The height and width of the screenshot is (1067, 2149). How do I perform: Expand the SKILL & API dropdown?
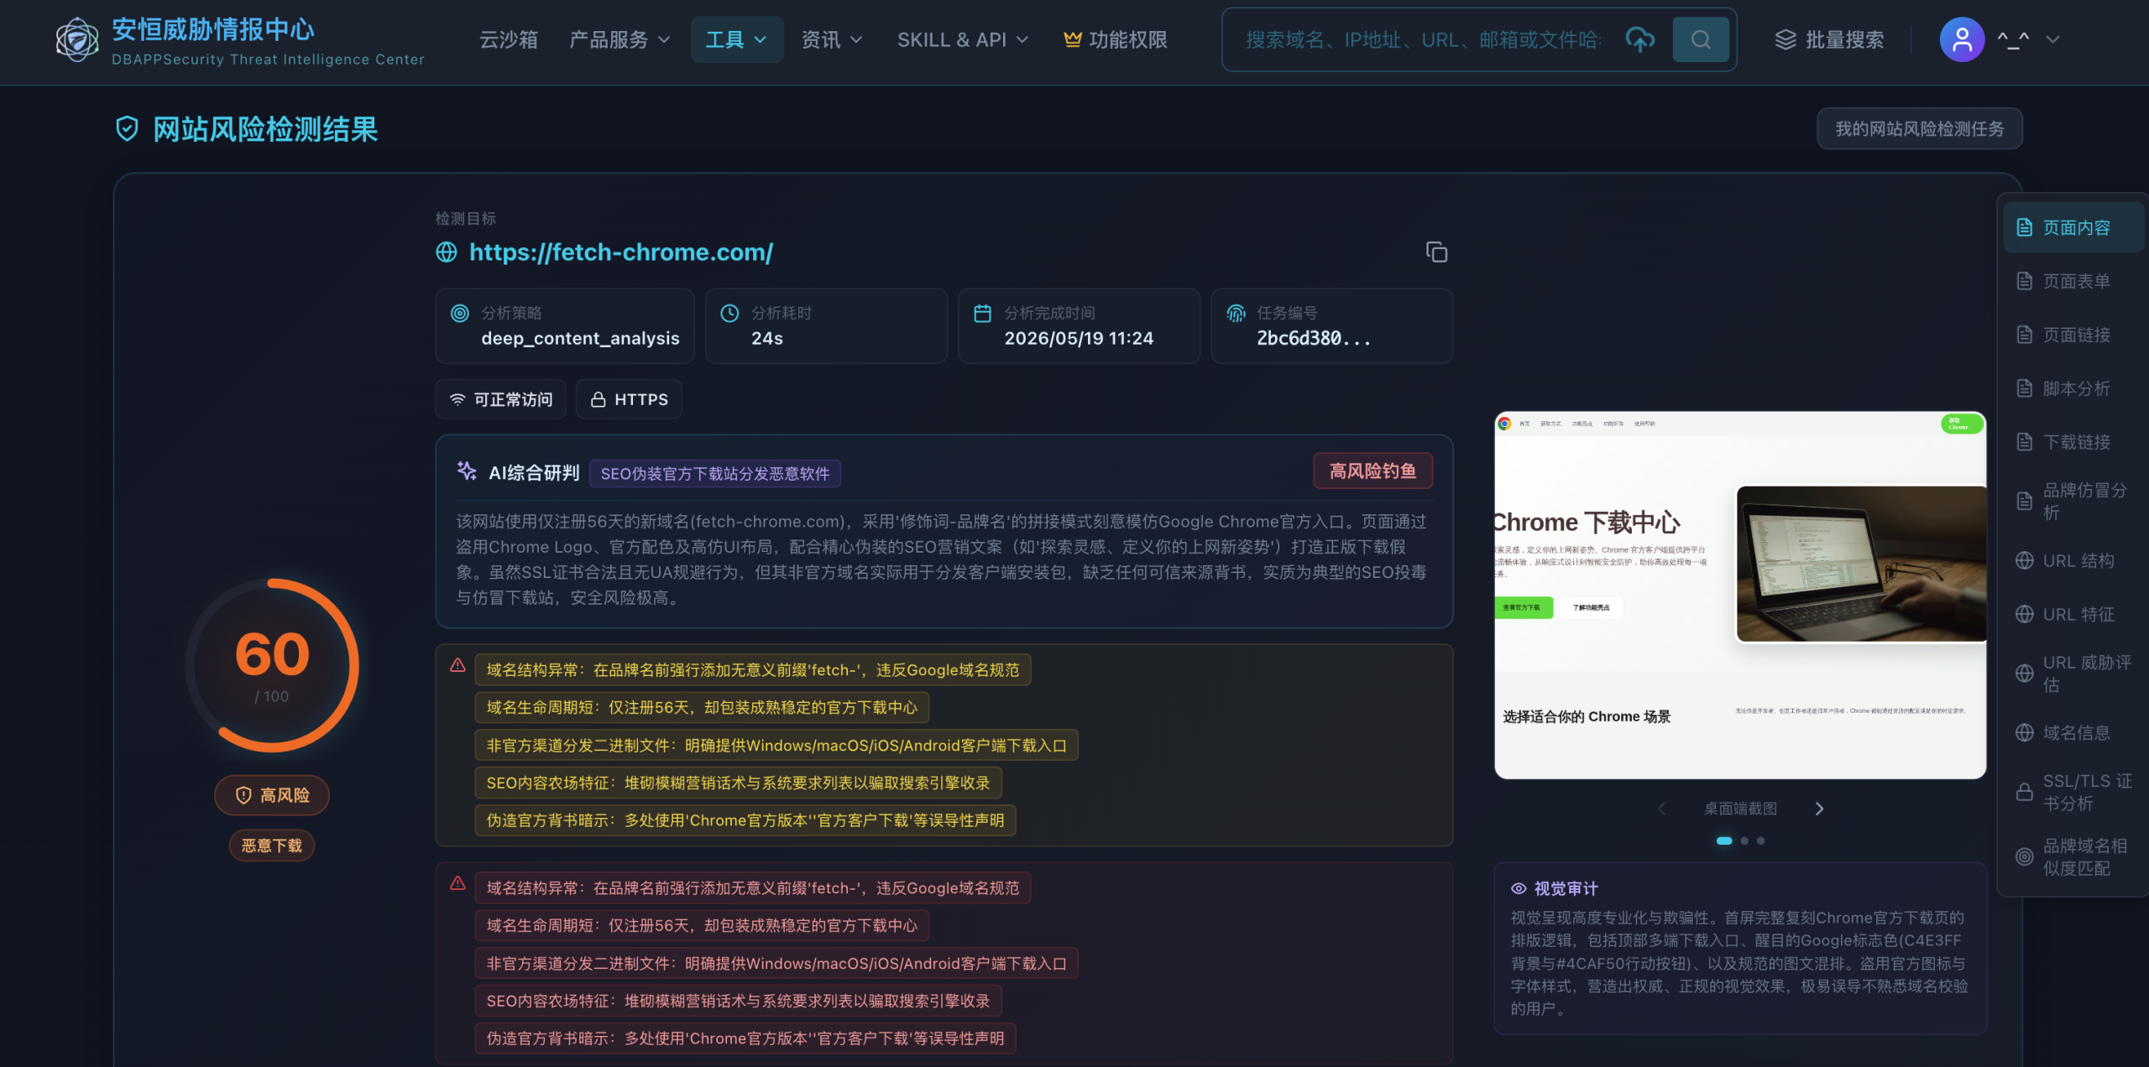pyautogui.click(x=963, y=39)
